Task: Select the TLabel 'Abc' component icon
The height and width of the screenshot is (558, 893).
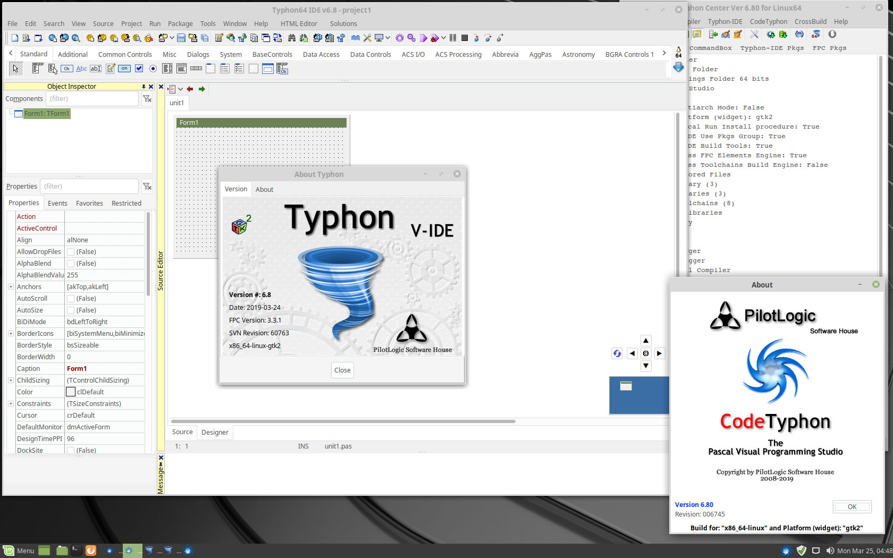Action: (x=81, y=68)
